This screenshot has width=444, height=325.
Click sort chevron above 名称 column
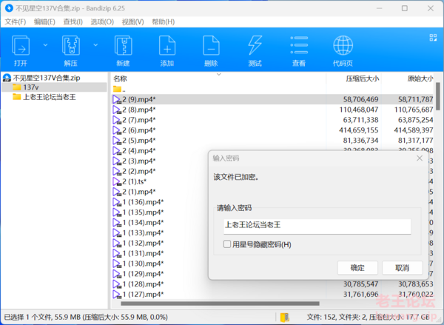[x=218, y=74]
